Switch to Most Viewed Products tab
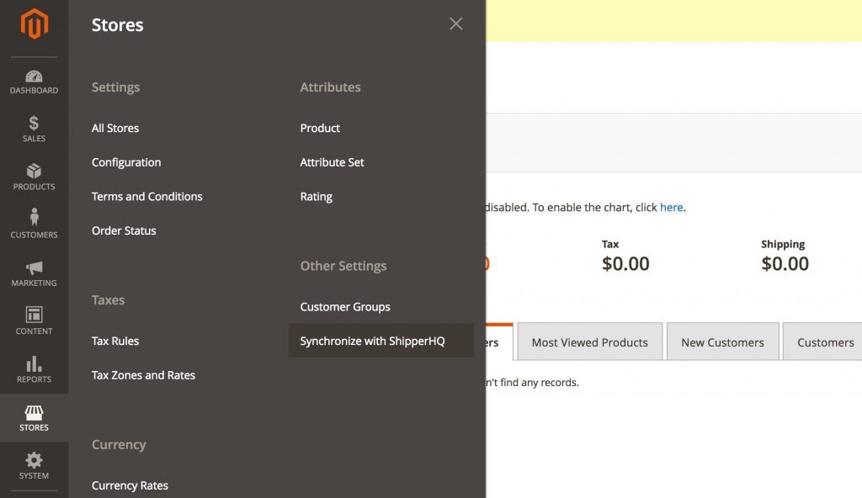The image size is (862, 498). click(589, 342)
